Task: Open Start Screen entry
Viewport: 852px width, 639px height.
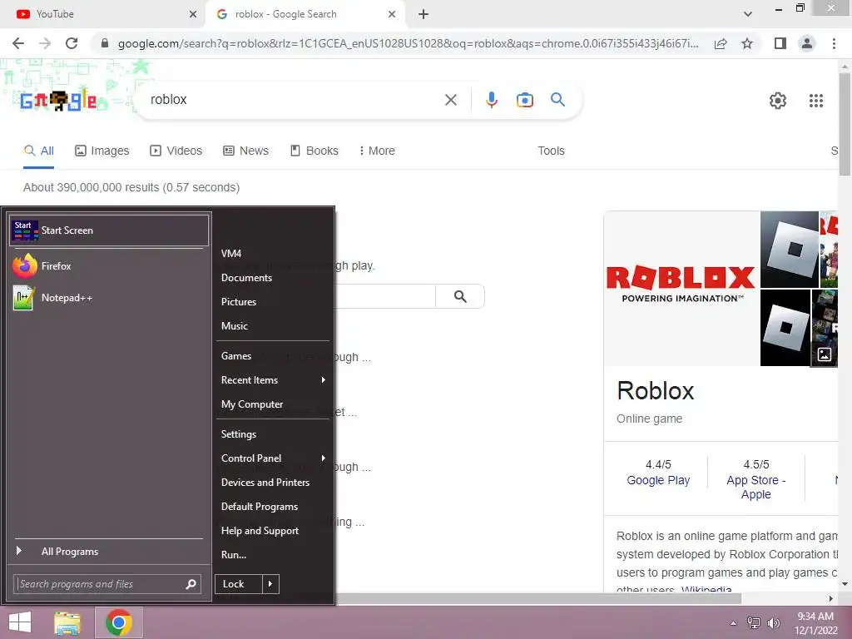Action: pos(109,230)
